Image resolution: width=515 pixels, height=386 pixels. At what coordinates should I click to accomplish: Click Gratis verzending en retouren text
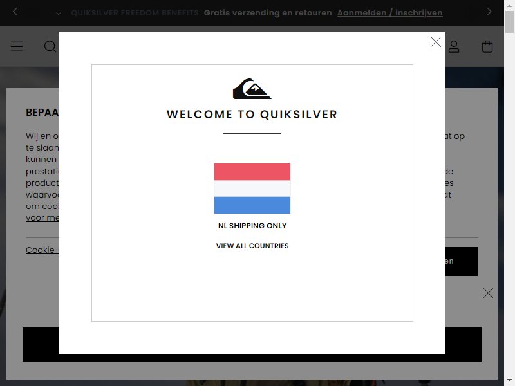(268, 13)
